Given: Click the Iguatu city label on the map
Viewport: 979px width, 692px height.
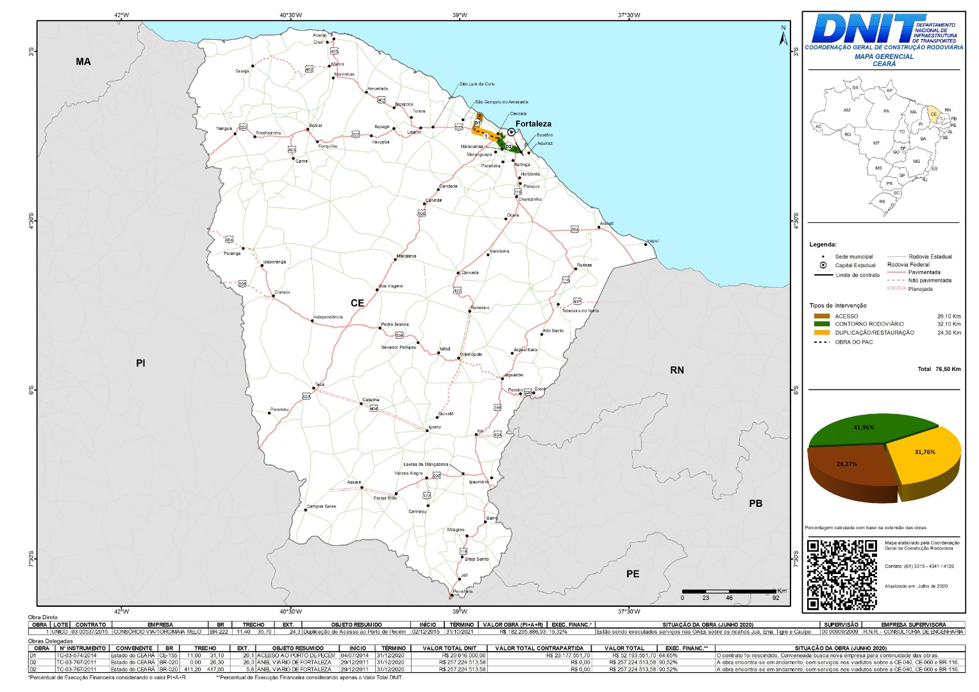Looking at the screenshot, I should tap(434, 427).
